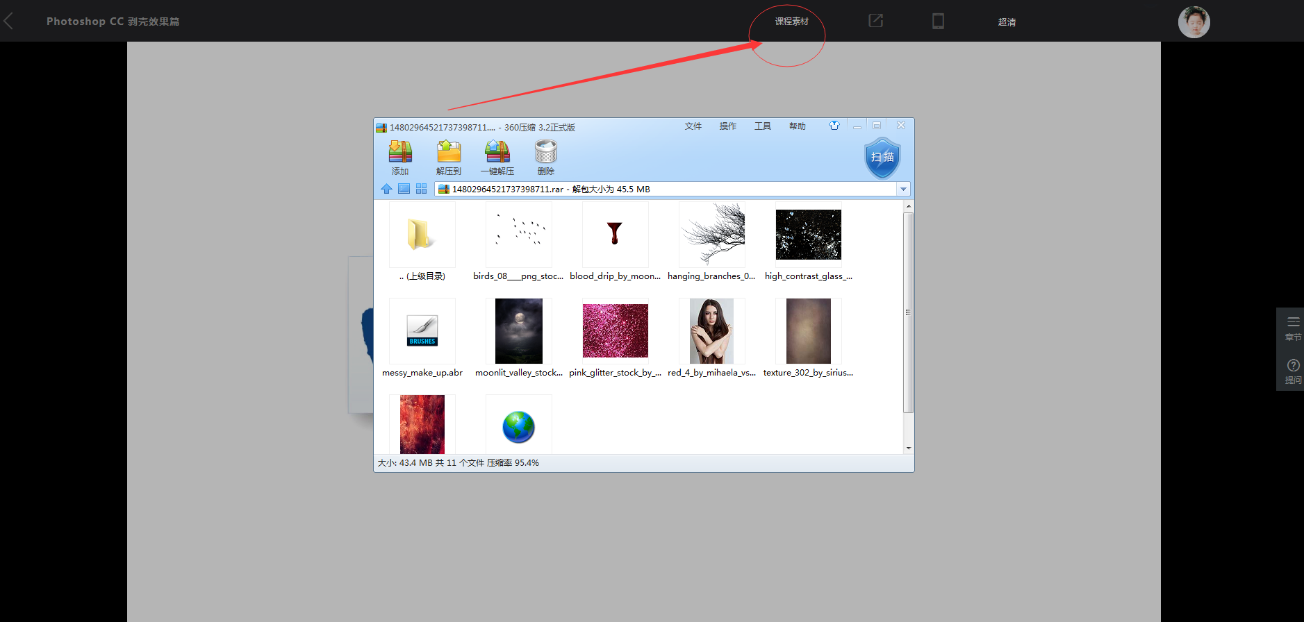Open the 操作 menu
The width and height of the screenshot is (1304, 622).
(x=728, y=126)
